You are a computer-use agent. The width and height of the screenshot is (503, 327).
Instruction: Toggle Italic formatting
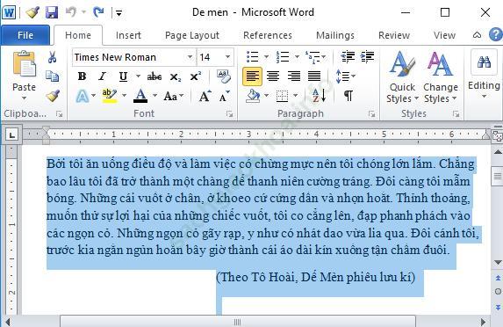tap(103, 76)
